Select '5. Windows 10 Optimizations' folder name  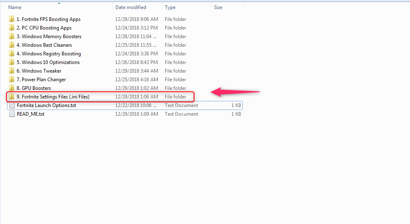click(48, 62)
